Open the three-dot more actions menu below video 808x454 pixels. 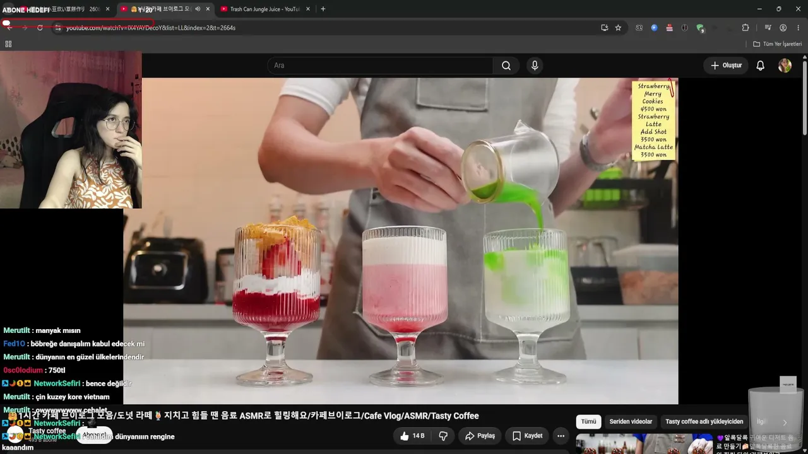[x=561, y=436]
